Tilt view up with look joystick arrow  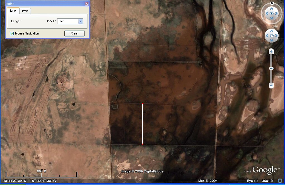pos(272,8)
